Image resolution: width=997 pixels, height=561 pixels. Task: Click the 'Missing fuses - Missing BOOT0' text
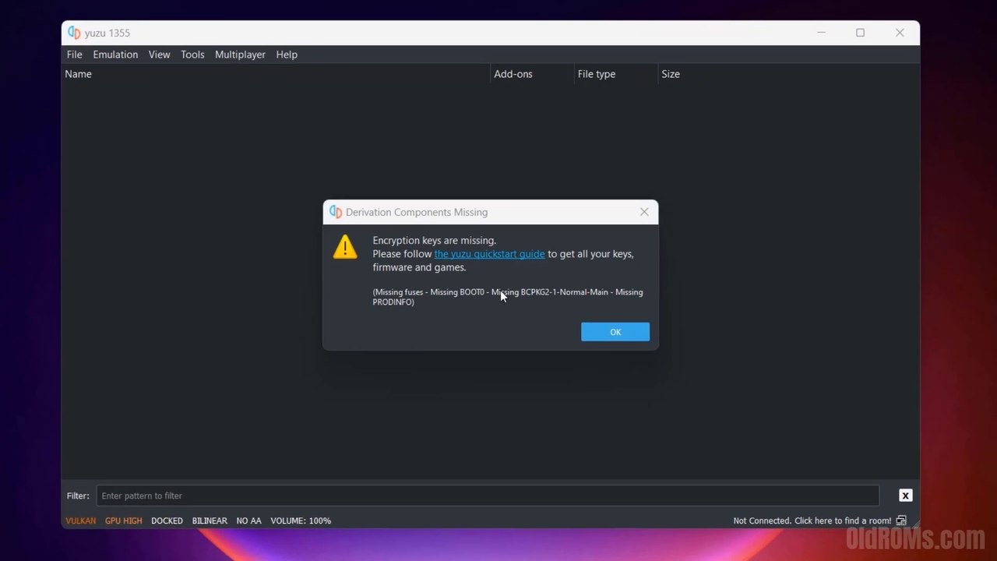(x=429, y=292)
